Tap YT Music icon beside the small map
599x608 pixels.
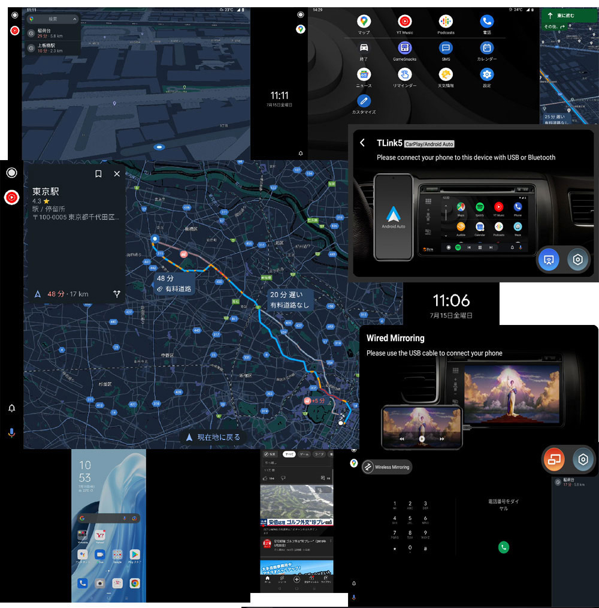(15, 31)
